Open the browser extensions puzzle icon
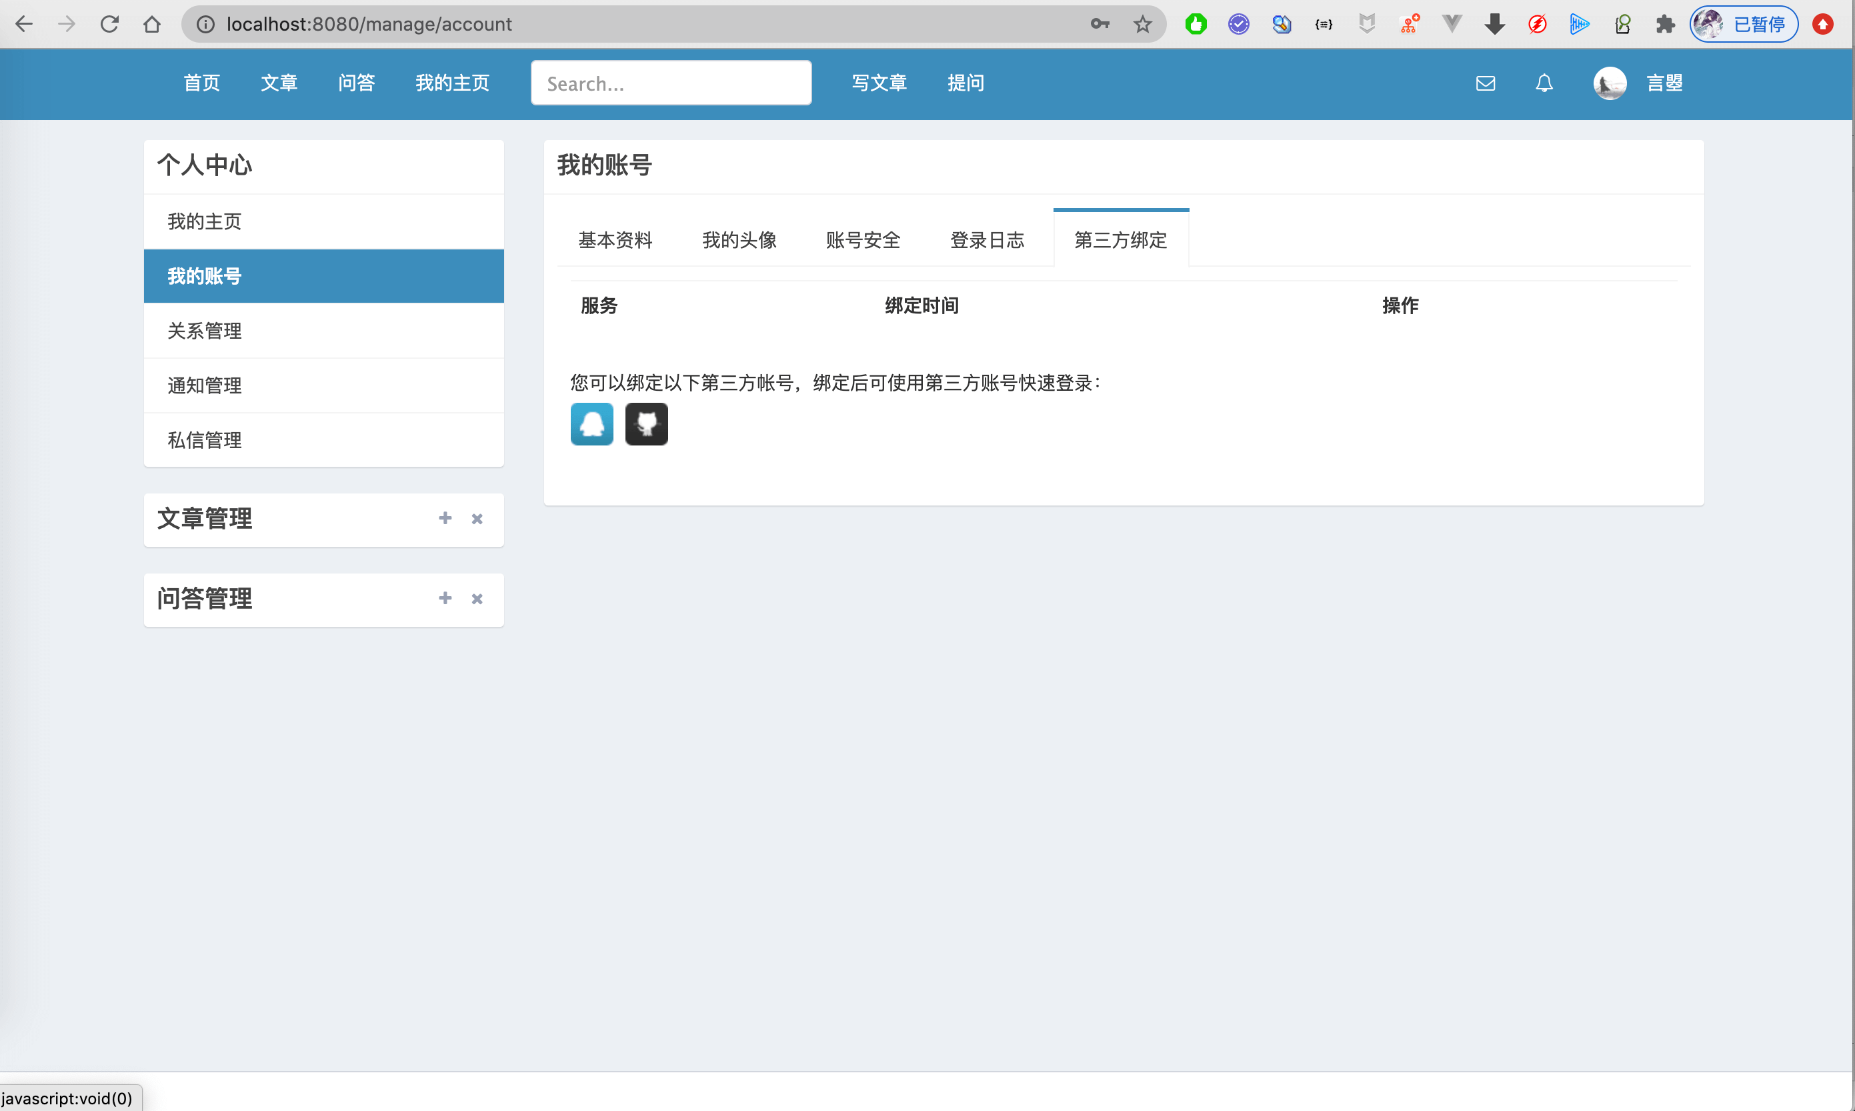Image resolution: width=1855 pixels, height=1111 pixels. tap(1665, 25)
